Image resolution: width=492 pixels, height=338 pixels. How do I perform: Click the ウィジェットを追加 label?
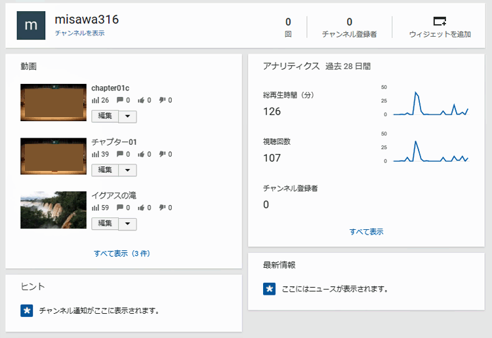click(x=440, y=34)
